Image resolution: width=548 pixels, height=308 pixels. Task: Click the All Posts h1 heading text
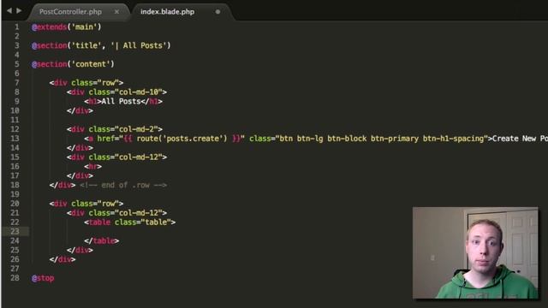click(x=121, y=101)
